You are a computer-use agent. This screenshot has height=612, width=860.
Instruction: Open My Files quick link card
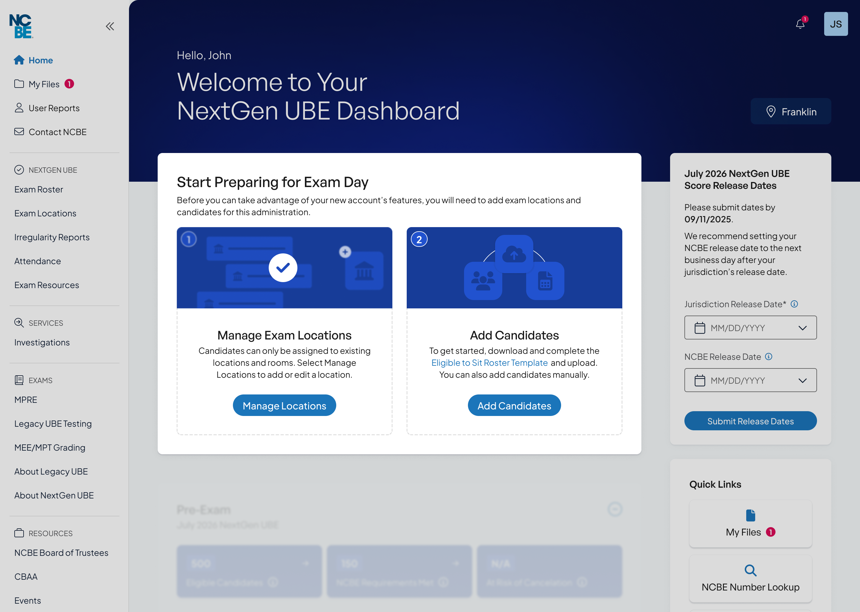coord(750,524)
